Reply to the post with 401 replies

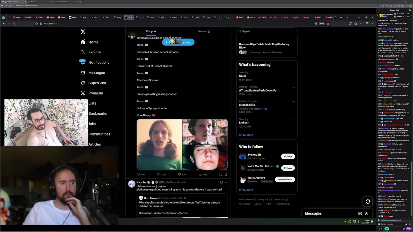(140, 174)
